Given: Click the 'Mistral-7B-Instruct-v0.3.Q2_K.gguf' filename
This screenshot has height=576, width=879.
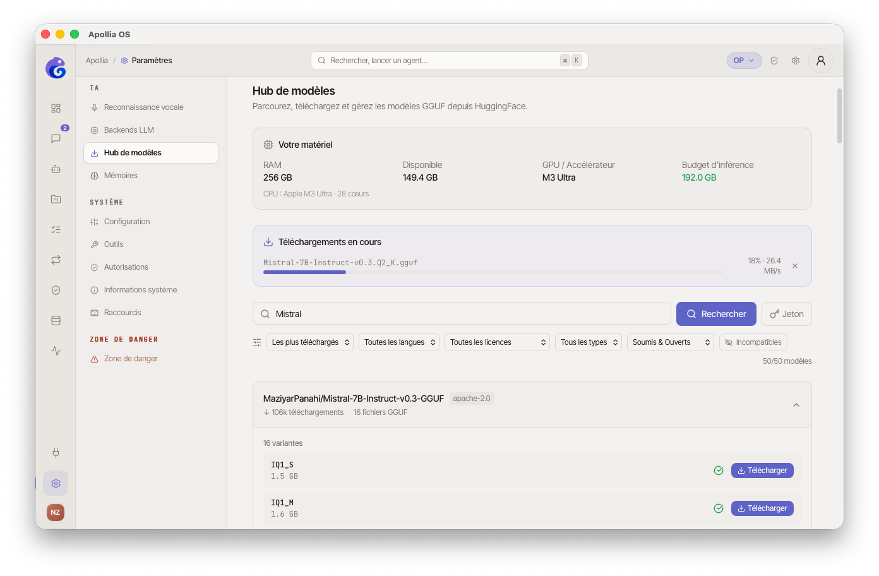Looking at the screenshot, I should pos(340,263).
